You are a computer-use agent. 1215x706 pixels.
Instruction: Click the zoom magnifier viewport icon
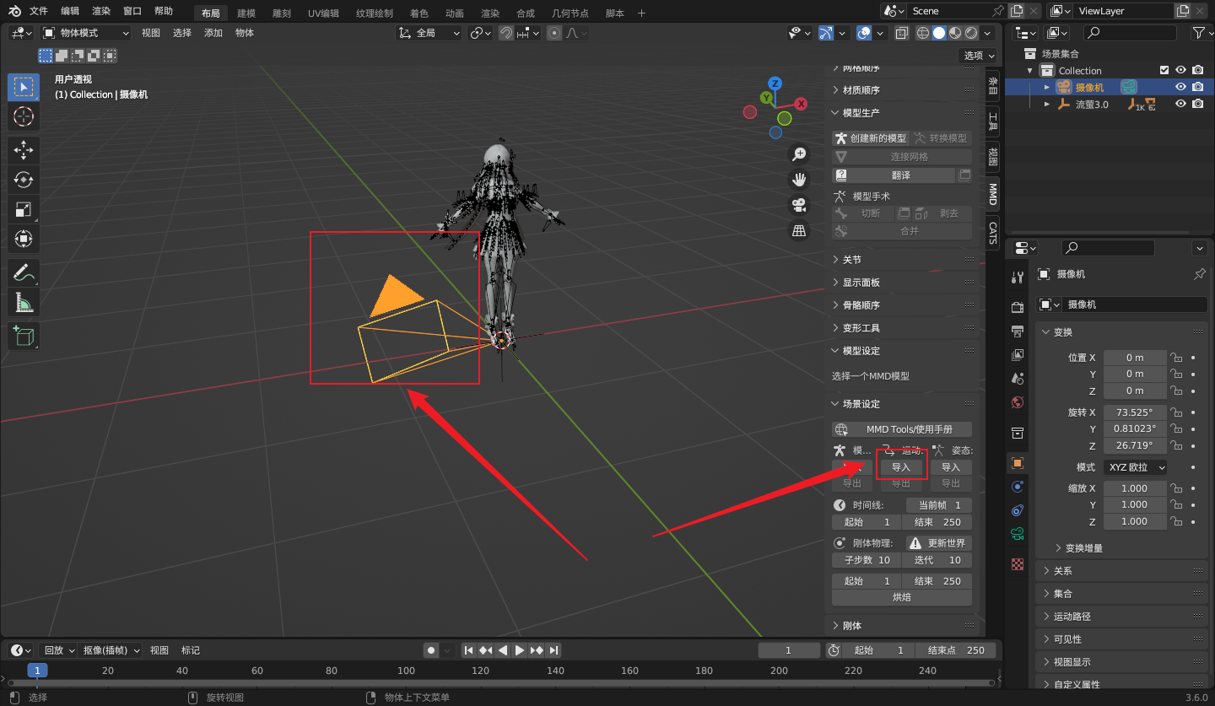(798, 154)
